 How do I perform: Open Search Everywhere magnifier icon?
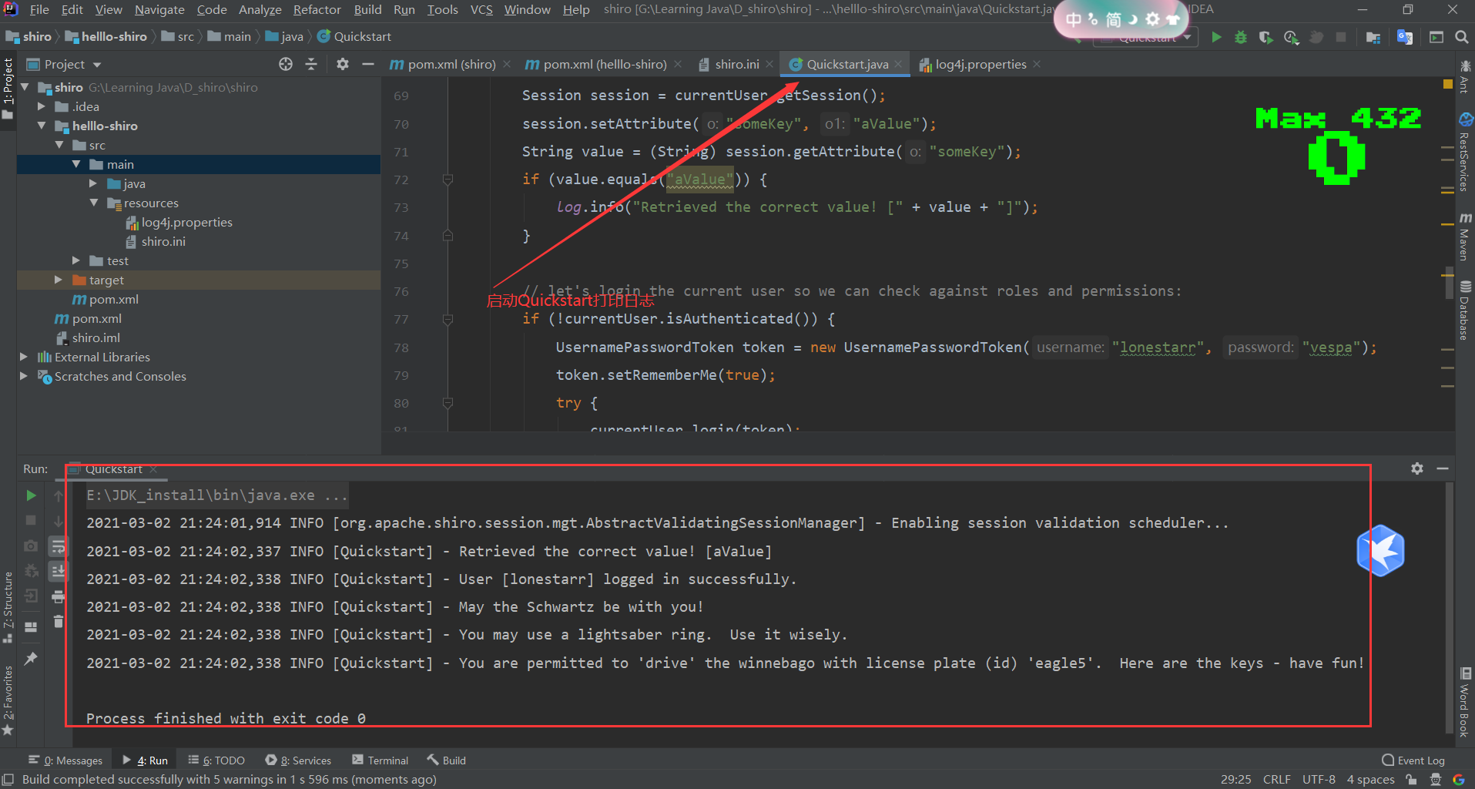click(x=1461, y=37)
